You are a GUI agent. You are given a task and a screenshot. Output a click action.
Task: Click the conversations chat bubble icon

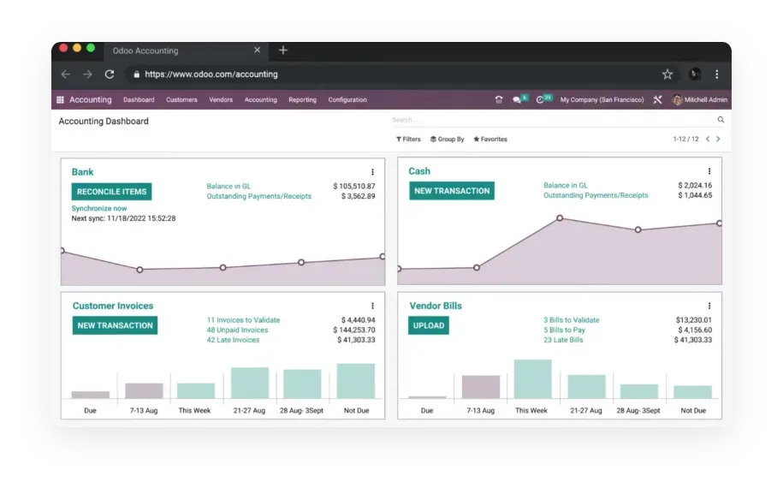[516, 100]
